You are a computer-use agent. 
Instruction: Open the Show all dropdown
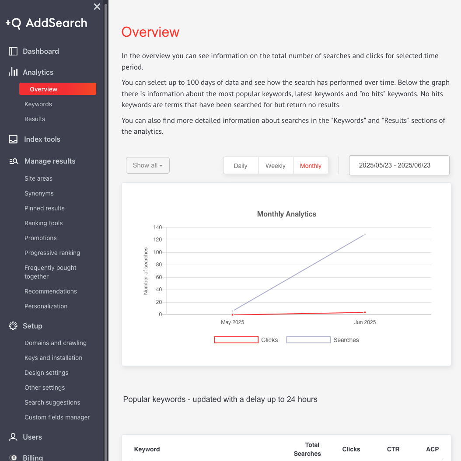[148, 165]
